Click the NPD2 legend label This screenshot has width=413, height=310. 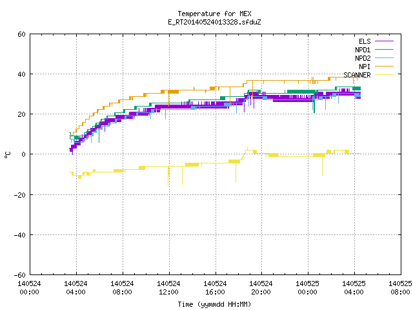click(363, 58)
